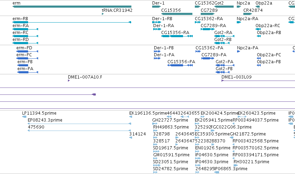This screenshot has width=295, height=174.
Task: Select the GH21872.5prime EST
Action: [232, 138]
